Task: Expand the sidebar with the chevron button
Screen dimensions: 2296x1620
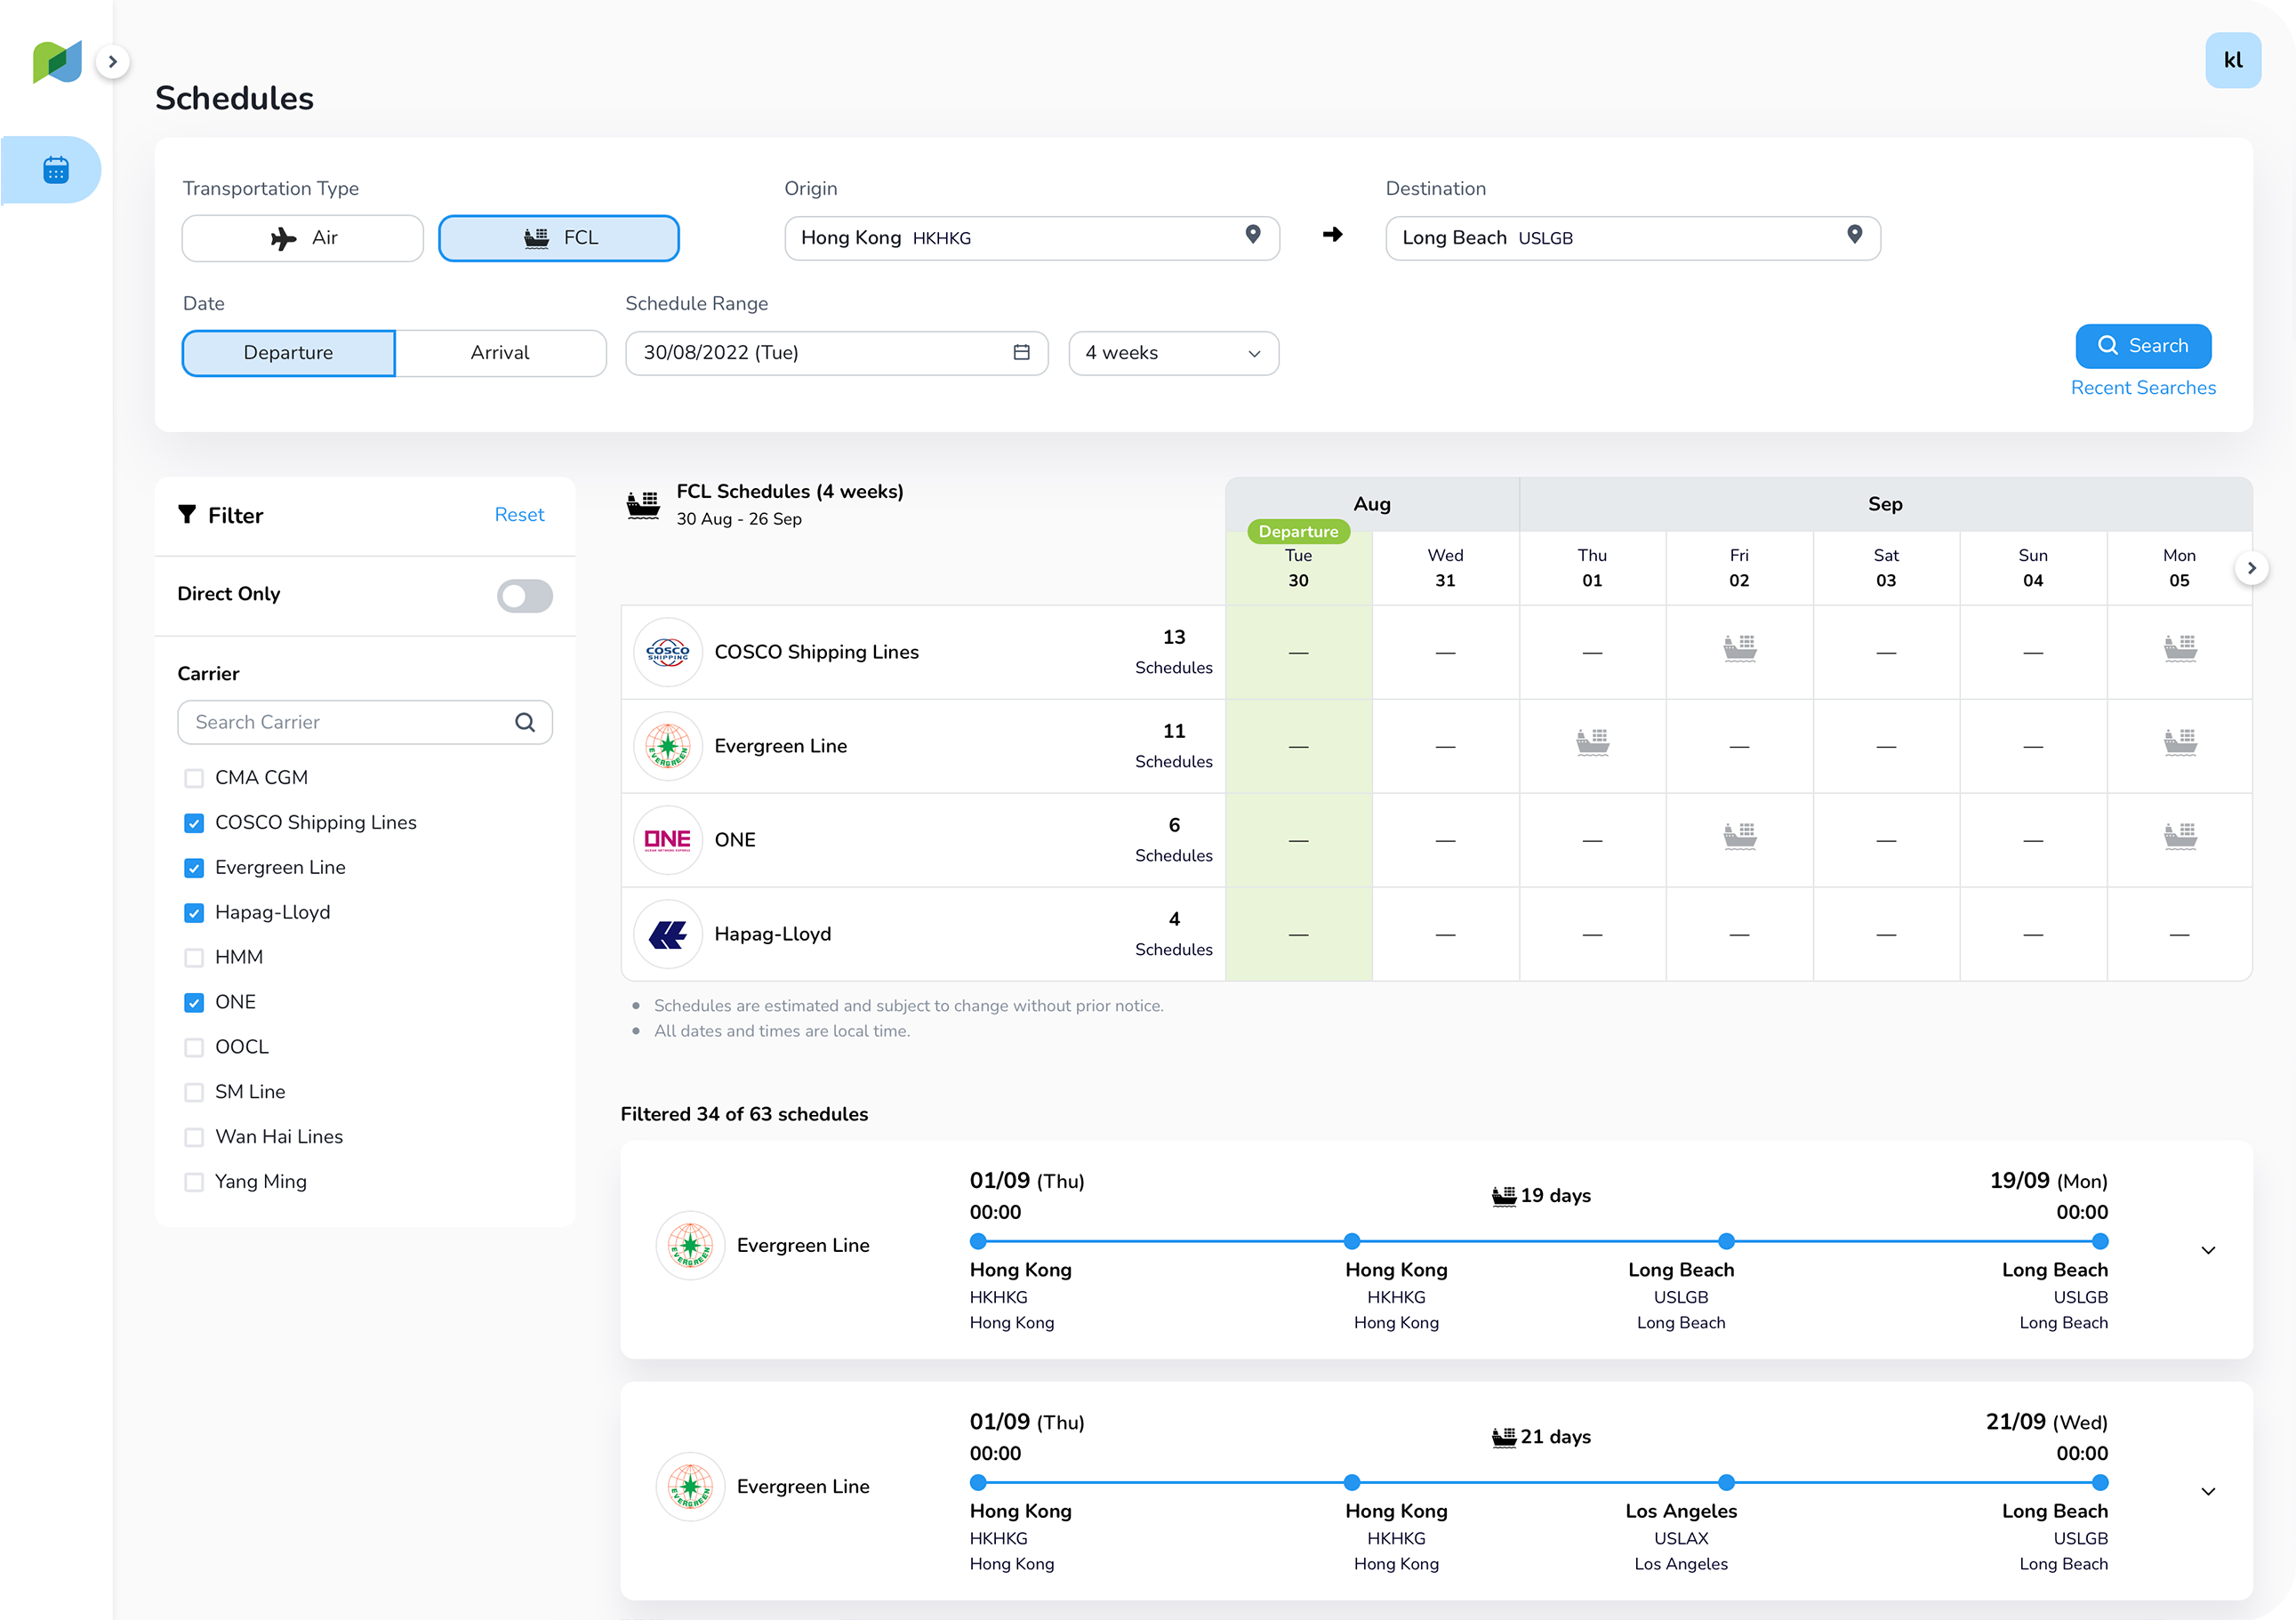Action: click(113, 62)
